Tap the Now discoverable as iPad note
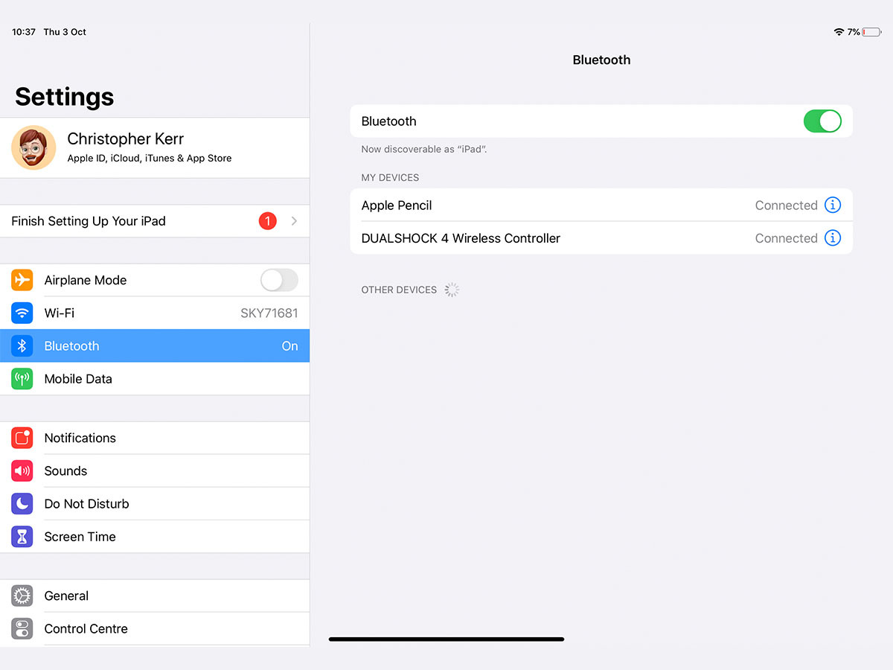893x670 pixels. (424, 149)
